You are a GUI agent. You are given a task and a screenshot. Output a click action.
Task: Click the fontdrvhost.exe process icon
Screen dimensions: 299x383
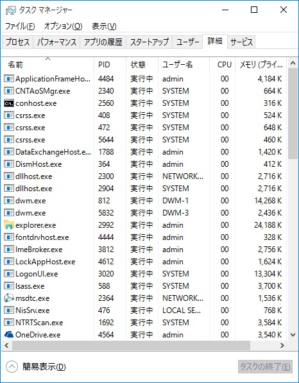[x=9, y=237]
